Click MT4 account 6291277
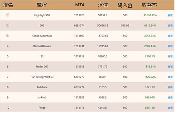 pos(79,87)
